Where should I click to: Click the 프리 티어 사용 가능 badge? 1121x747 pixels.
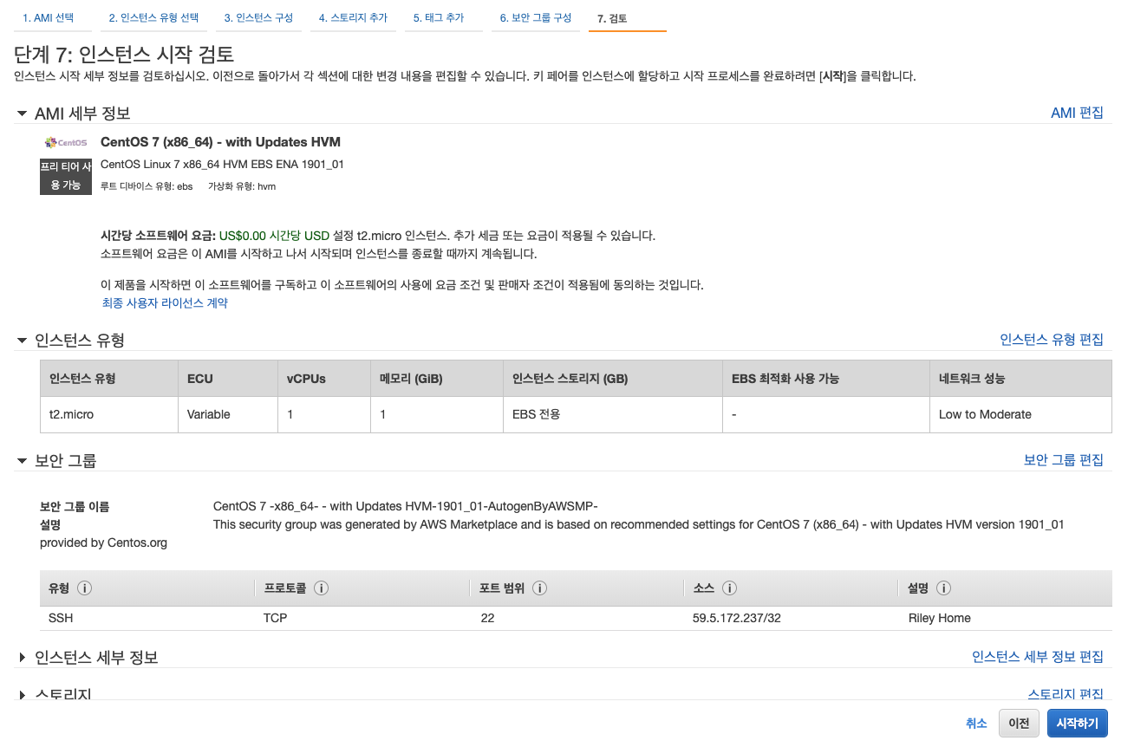[x=65, y=173]
